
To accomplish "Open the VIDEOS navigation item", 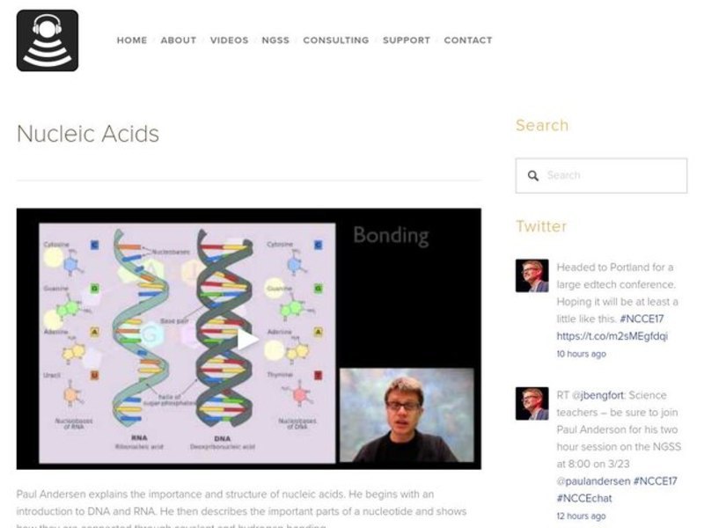I will [228, 40].
